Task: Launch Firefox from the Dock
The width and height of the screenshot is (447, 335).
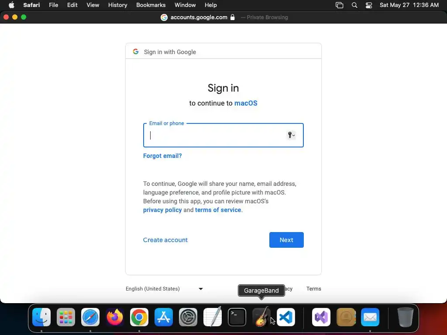Action: coord(115,317)
